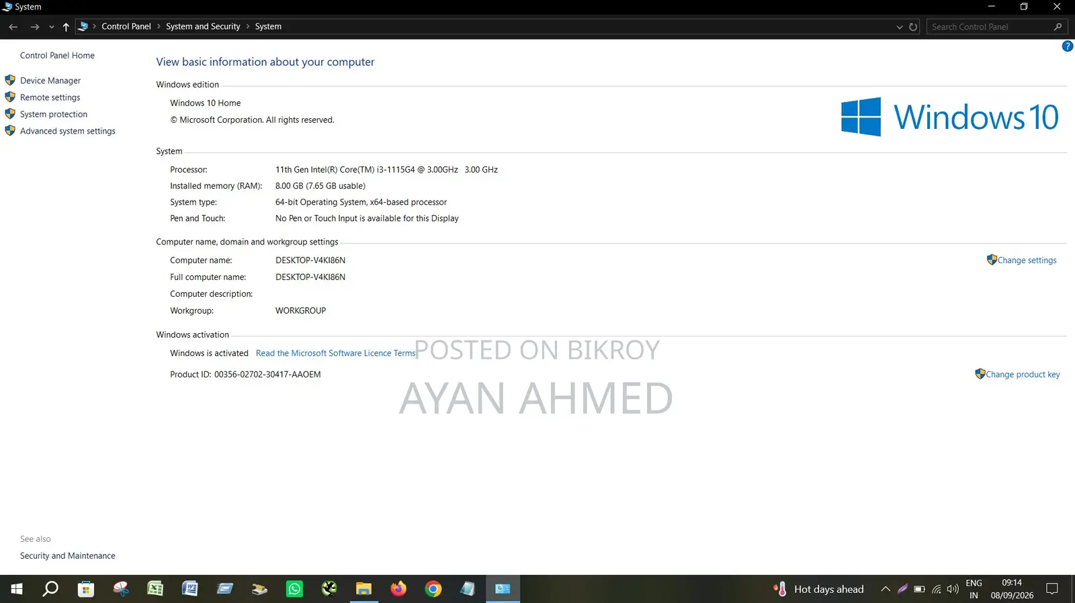Image resolution: width=1075 pixels, height=603 pixels.
Task: Open the Notepad taskbar icon
Action: (x=468, y=589)
